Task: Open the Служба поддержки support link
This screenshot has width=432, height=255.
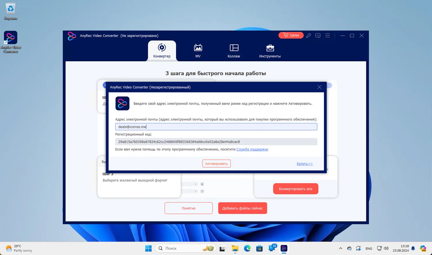Action: 252,149
